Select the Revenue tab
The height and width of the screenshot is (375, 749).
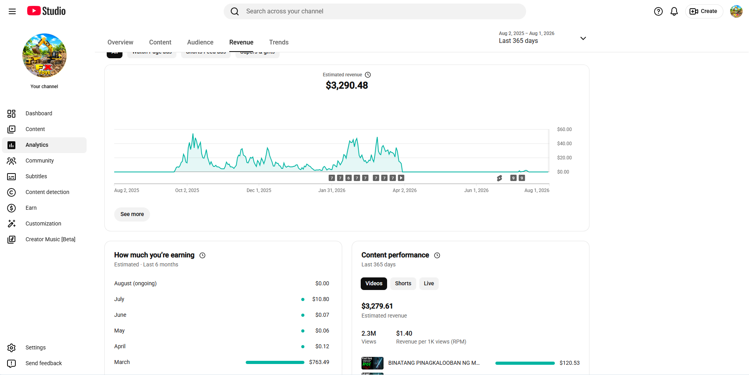coord(241,42)
